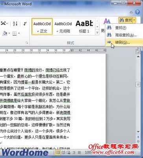Minimize the ribbon with the caret icon
This screenshot has width=143, height=158.
[x=131, y=12]
